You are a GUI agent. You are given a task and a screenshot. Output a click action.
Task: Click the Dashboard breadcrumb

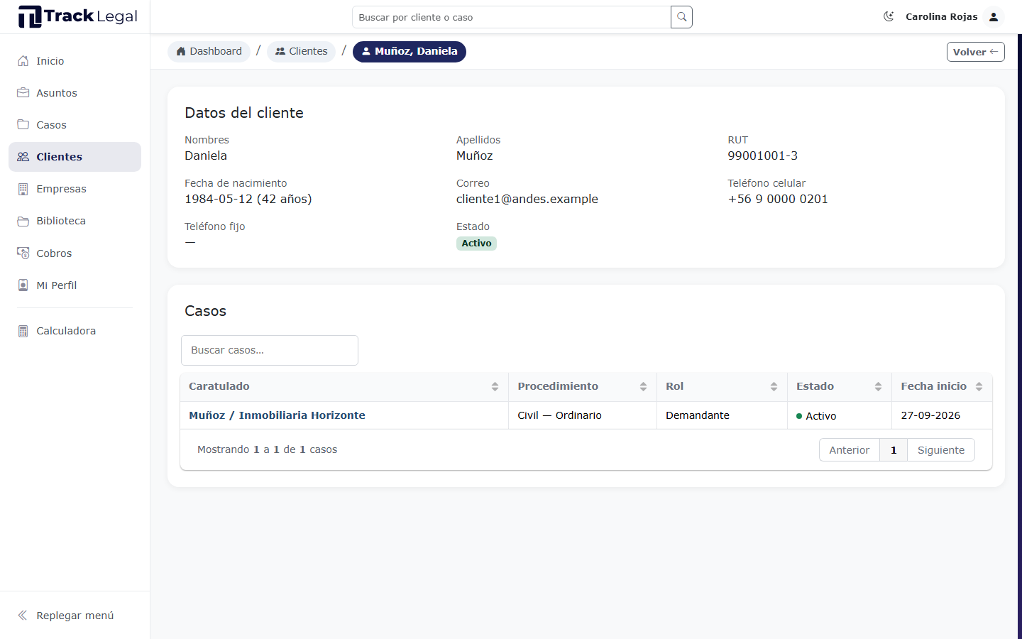[209, 51]
